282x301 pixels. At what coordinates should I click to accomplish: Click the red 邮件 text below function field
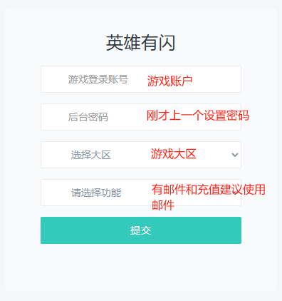pyautogui.click(x=163, y=205)
